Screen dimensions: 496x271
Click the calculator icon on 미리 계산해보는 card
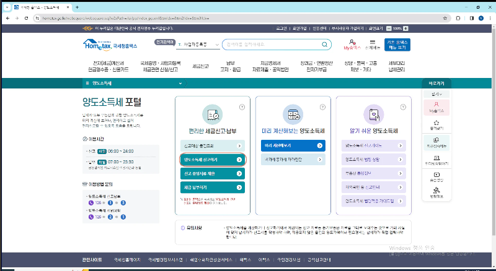pos(293,114)
